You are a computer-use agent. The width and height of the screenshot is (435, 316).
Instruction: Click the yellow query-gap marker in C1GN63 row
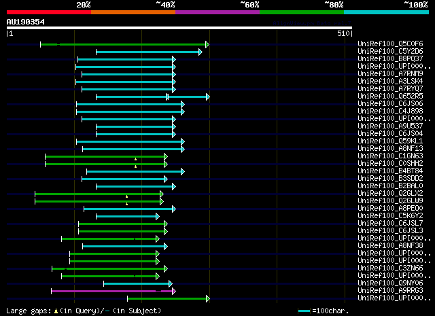[135, 159]
